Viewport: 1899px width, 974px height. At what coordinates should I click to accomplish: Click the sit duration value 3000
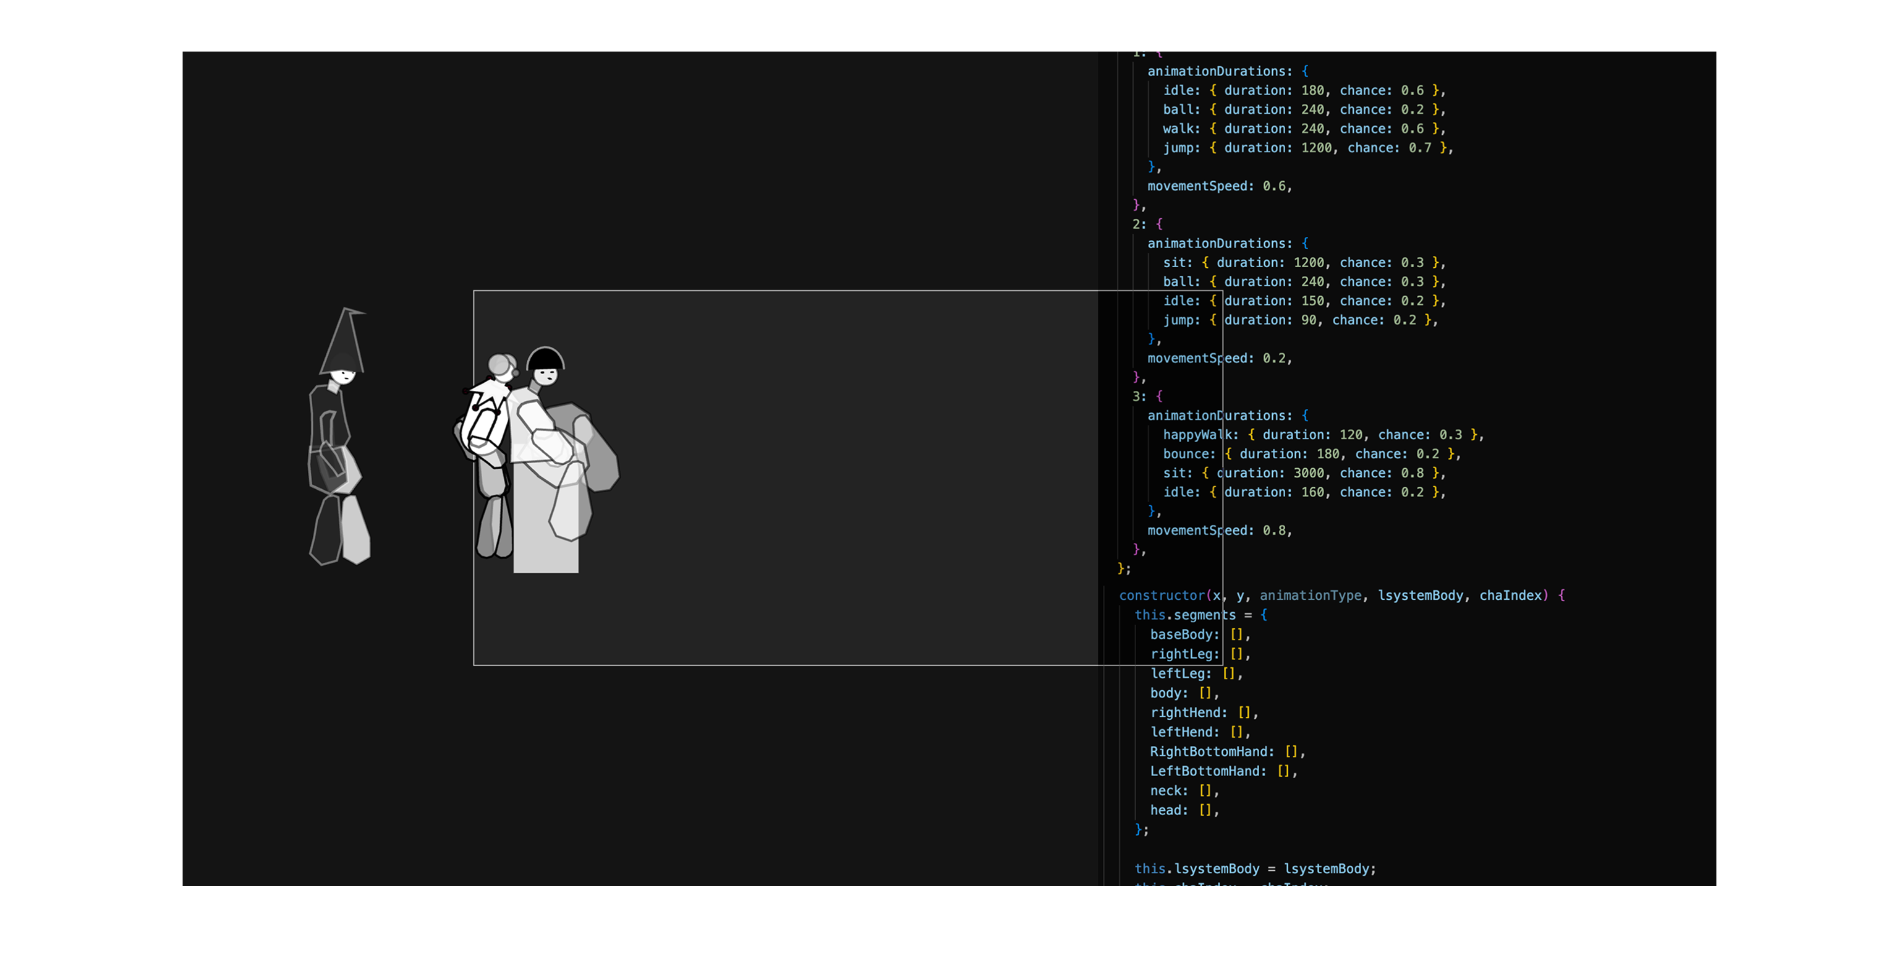click(1309, 473)
